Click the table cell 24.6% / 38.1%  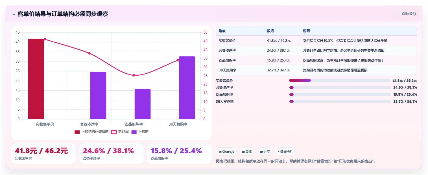[x=278, y=51]
